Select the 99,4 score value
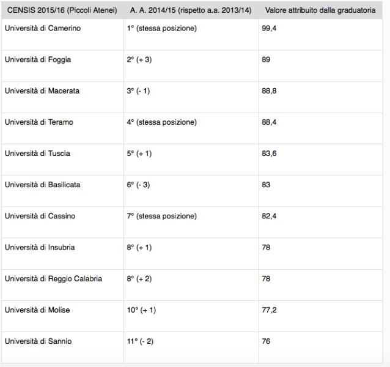The width and height of the screenshot is (390, 367). point(269,28)
